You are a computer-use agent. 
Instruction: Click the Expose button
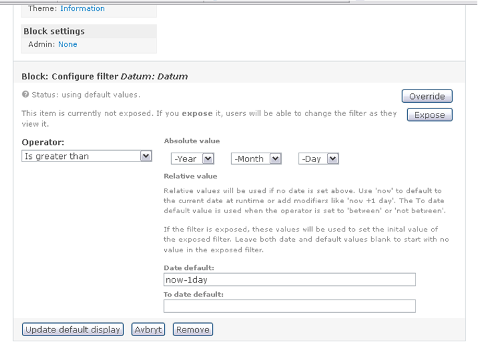pos(429,115)
